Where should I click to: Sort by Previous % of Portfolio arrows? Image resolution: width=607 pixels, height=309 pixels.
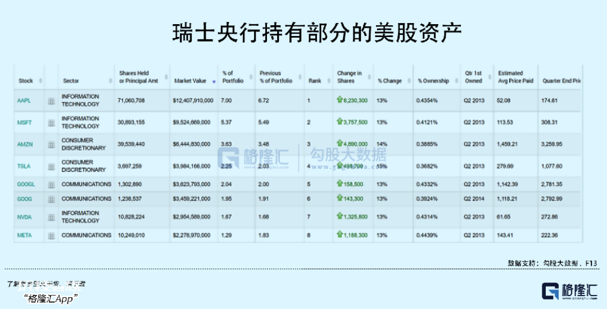point(300,77)
